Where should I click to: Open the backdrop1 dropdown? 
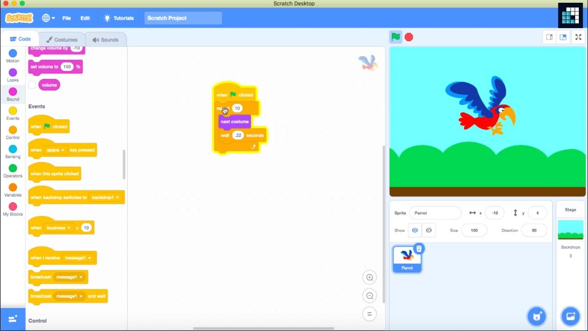pos(106,198)
